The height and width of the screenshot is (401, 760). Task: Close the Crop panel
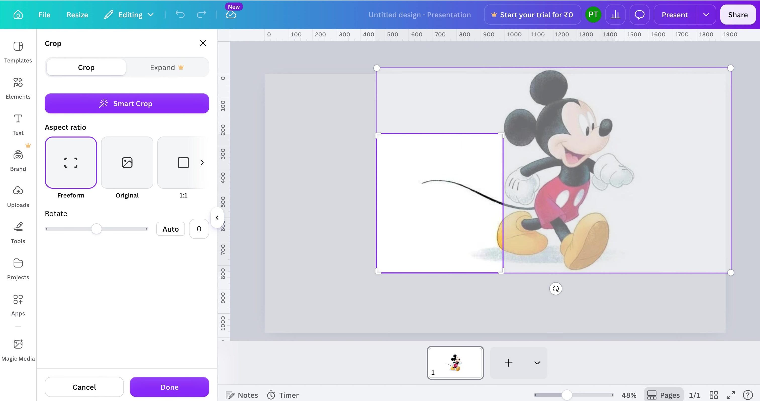(x=203, y=43)
